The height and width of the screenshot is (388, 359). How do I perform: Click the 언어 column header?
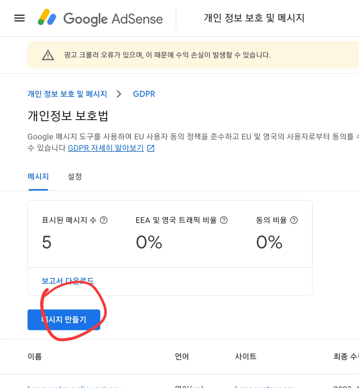[182, 356]
